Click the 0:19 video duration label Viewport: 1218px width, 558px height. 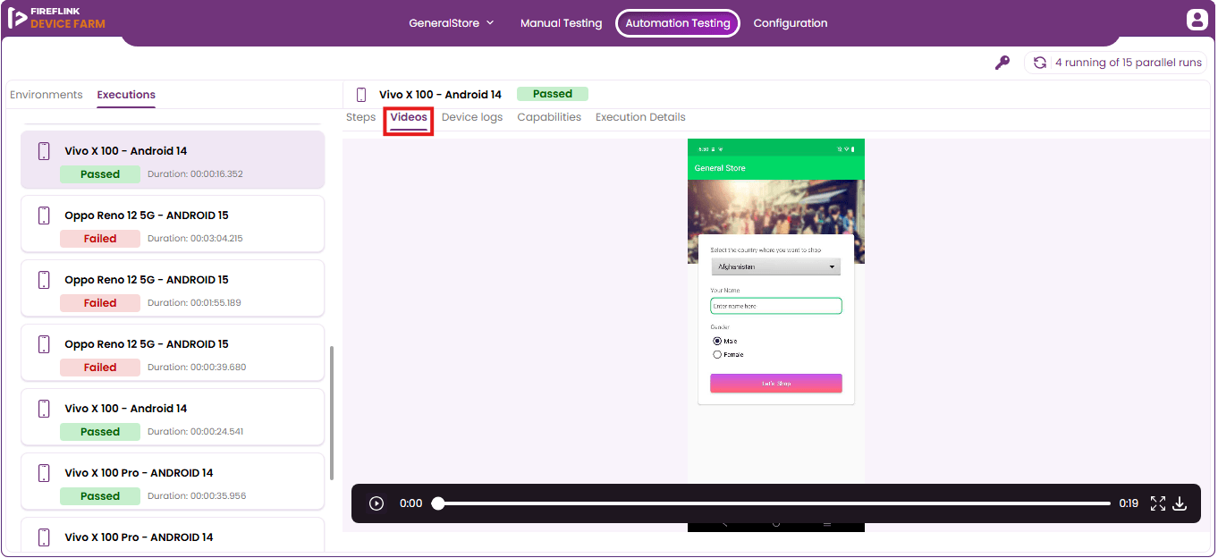click(1129, 503)
